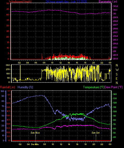This screenshot has width=124, height=148.
Task: Click the 29.9 value on barometer axis
Action: click(x=115, y=17)
